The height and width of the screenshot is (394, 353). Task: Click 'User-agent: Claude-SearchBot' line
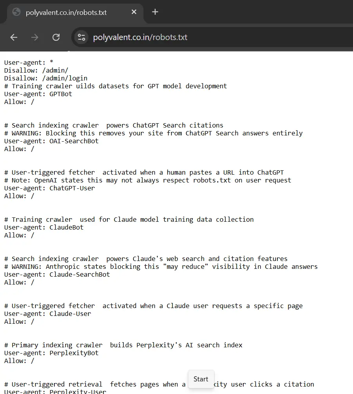coord(57,275)
